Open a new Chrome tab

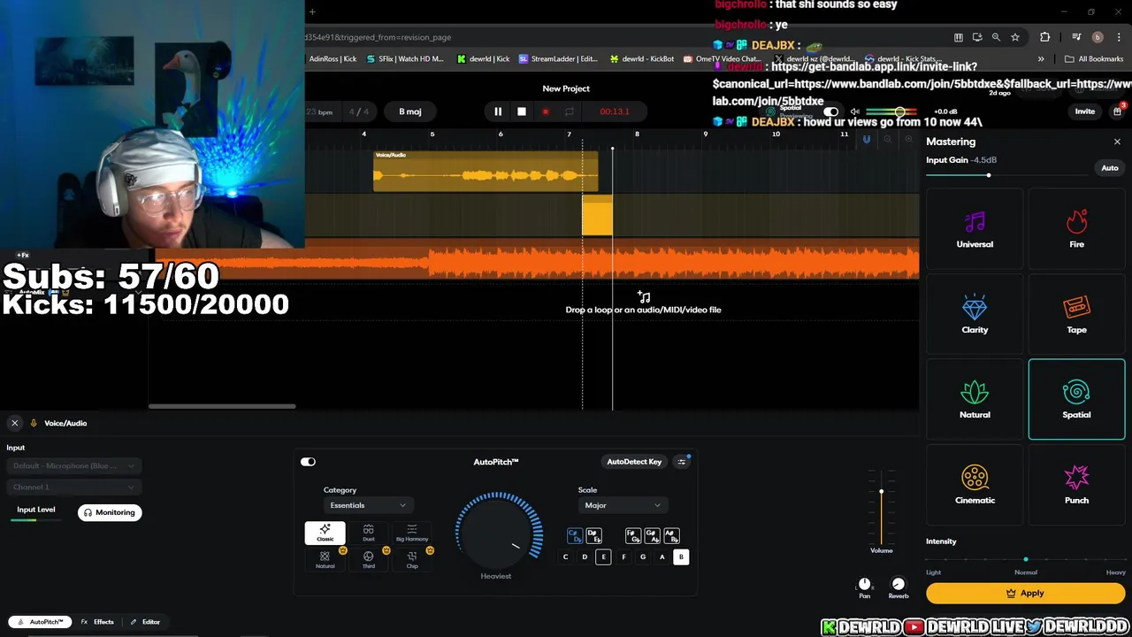point(312,12)
